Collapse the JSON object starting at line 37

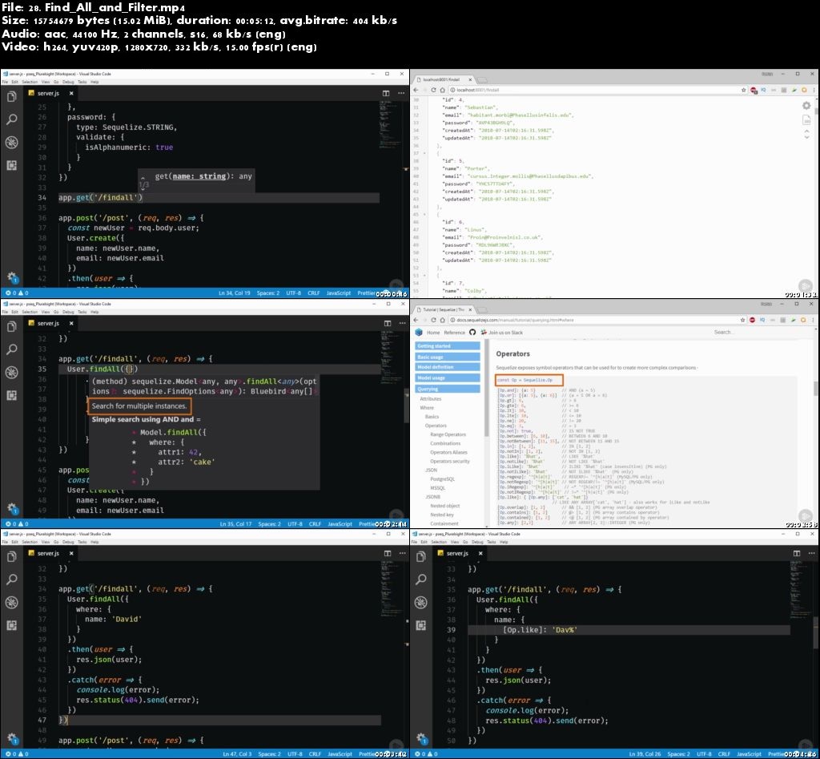click(424, 153)
